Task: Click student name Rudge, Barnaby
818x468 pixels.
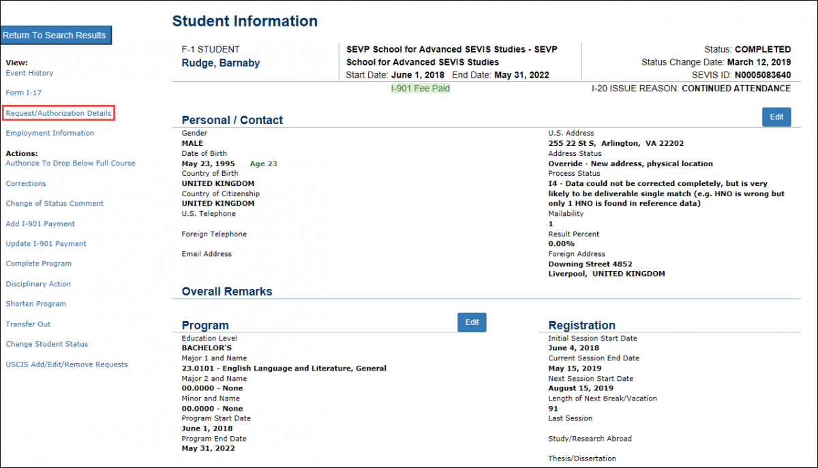Action: (221, 63)
